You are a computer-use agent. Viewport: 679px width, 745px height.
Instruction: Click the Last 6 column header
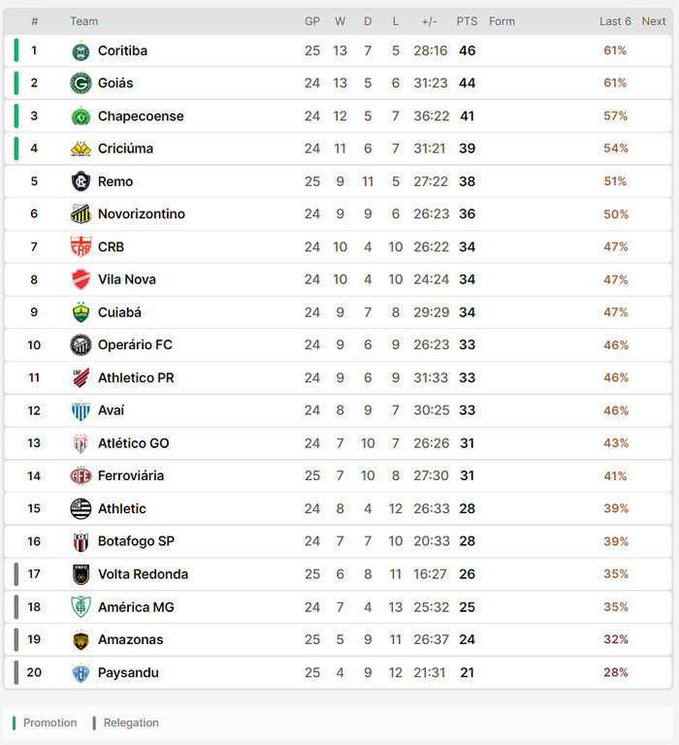coord(615,21)
